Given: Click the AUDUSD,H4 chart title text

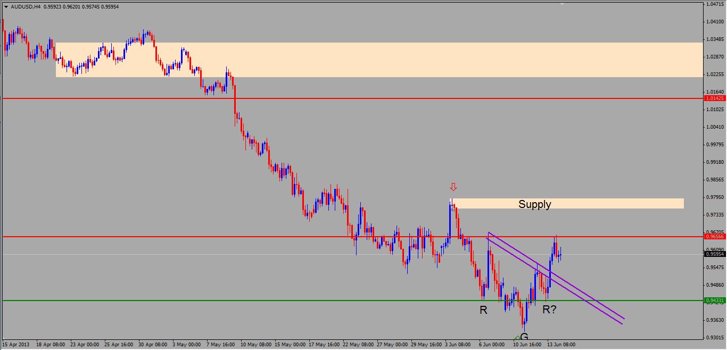Looking at the screenshot, I should click(x=26, y=7).
